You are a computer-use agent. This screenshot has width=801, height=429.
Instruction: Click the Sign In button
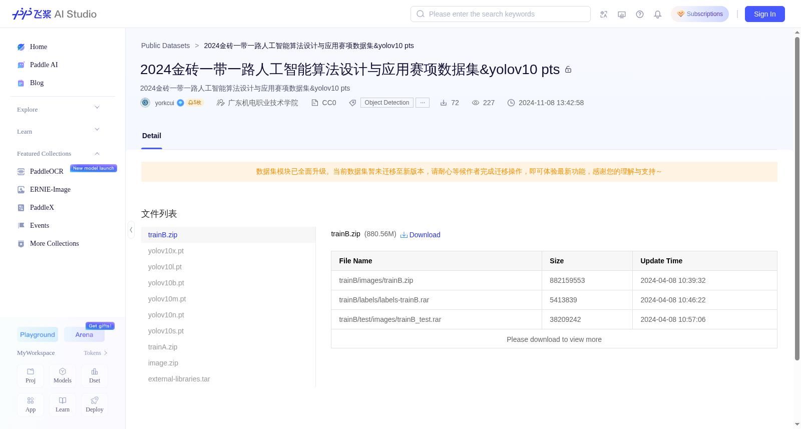(765, 14)
